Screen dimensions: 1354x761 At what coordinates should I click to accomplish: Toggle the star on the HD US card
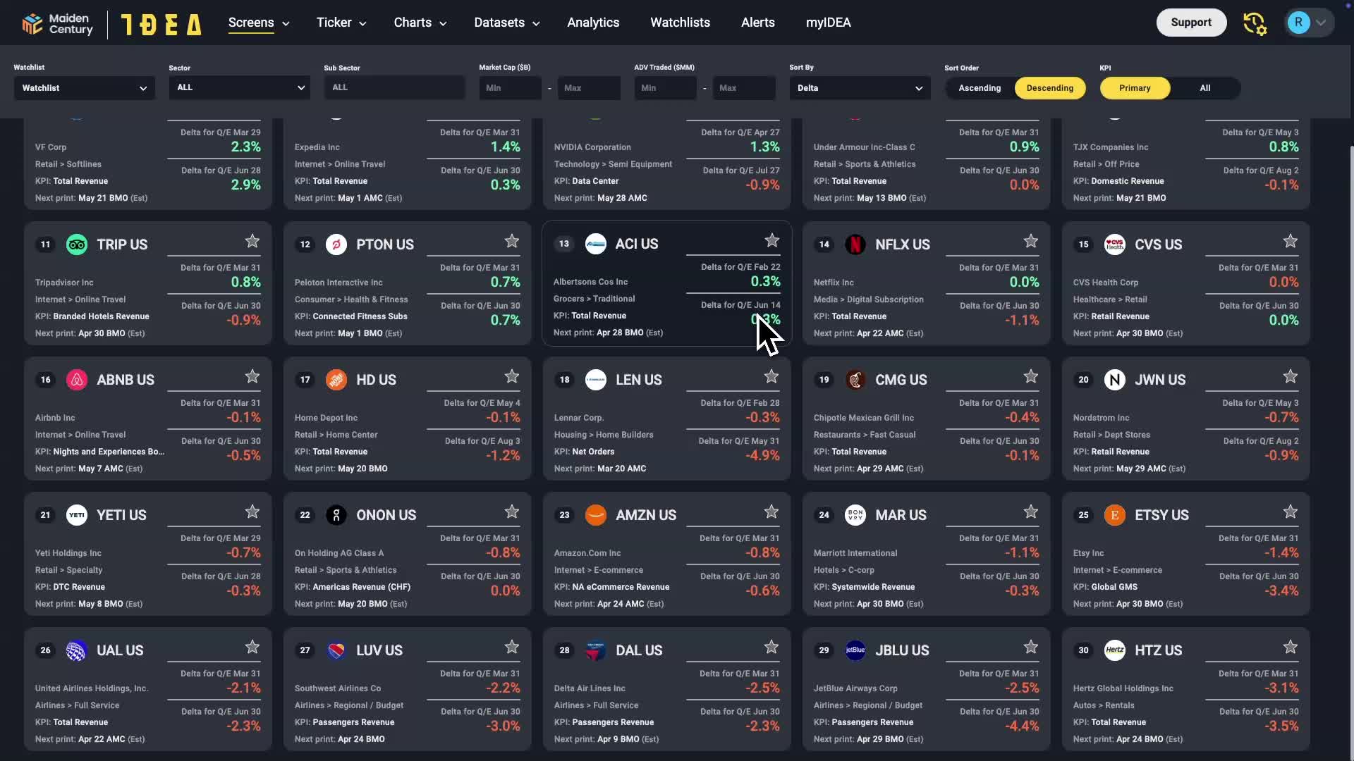(512, 377)
